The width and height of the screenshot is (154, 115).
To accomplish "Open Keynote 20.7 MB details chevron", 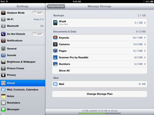I will pos(145,38).
